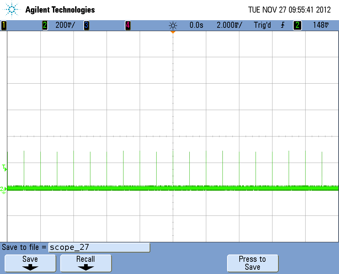
Task: Select the green channel 2 indicator
Action: coord(45,25)
